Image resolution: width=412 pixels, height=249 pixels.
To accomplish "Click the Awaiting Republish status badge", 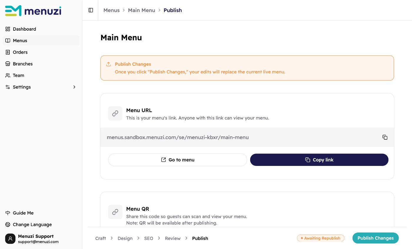I will 320,238.
